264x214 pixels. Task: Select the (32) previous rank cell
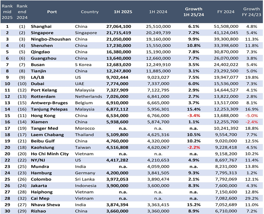pos(22,198)
